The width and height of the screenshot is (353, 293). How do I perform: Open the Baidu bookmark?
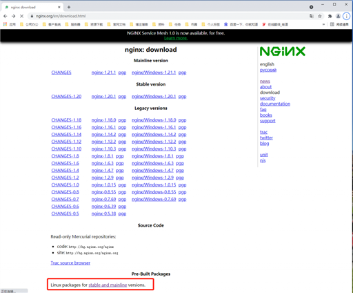click(241, 24)
